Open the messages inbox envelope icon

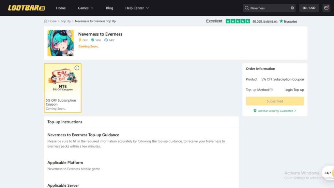tap(326, 8)
